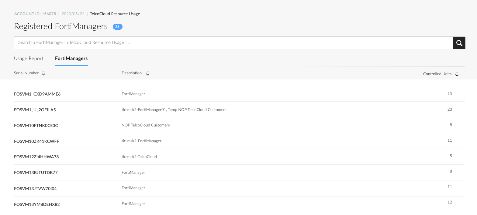Click controlled units value 12

pos(450,202)
